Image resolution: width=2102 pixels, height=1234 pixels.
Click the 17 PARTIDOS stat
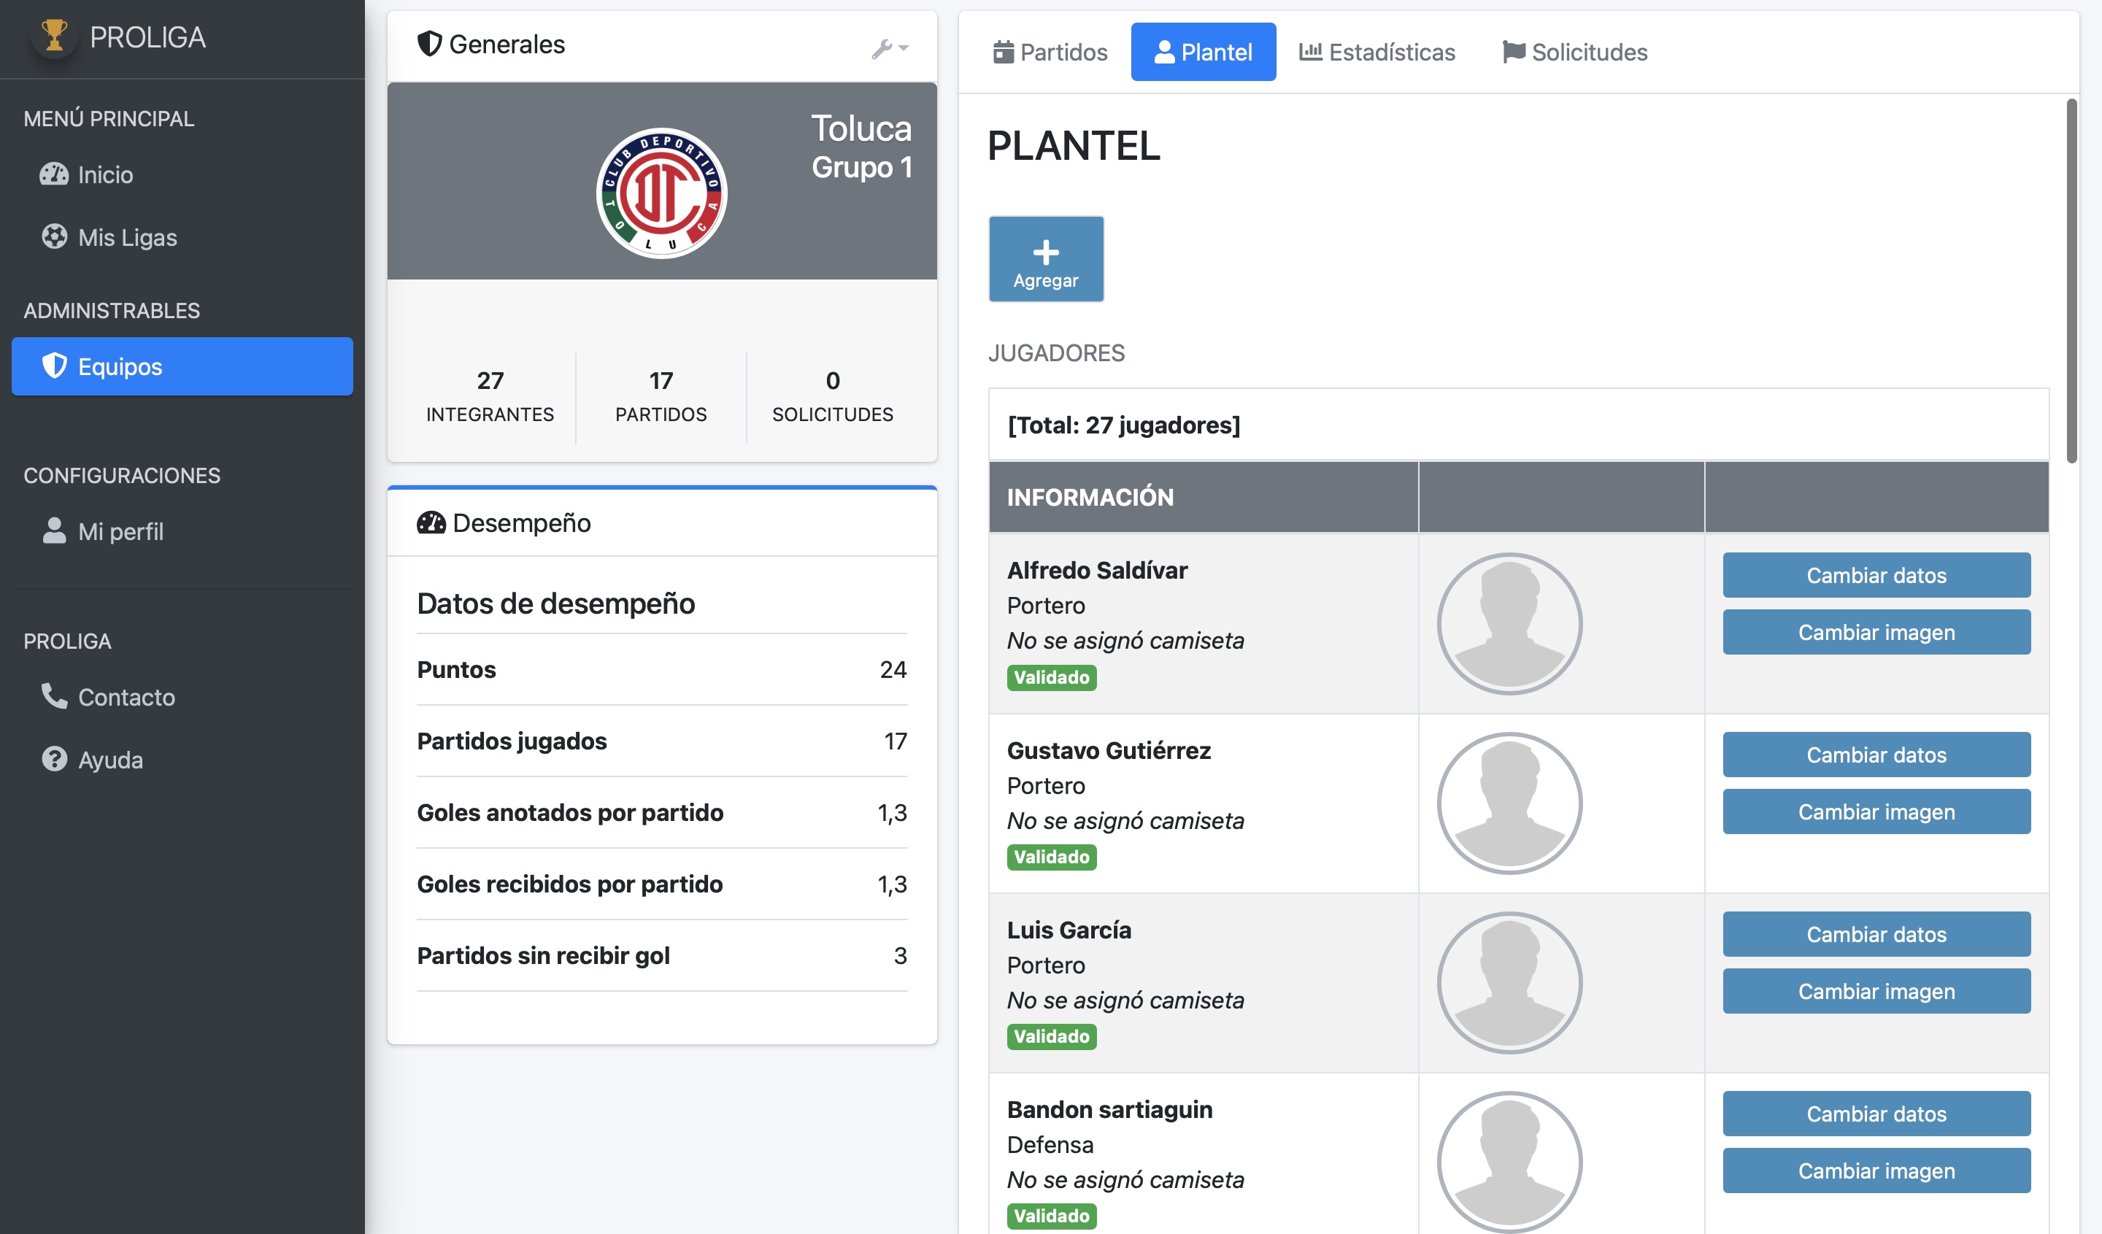click(661, 397)
